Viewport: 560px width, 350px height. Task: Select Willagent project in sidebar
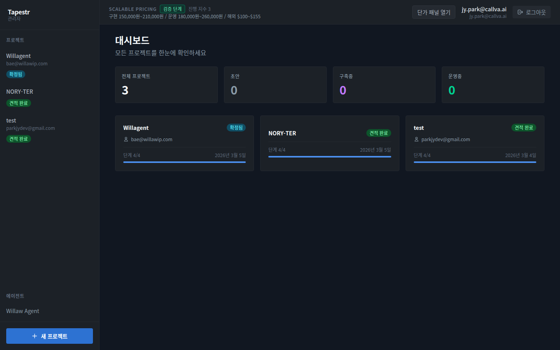click(18, 56)
